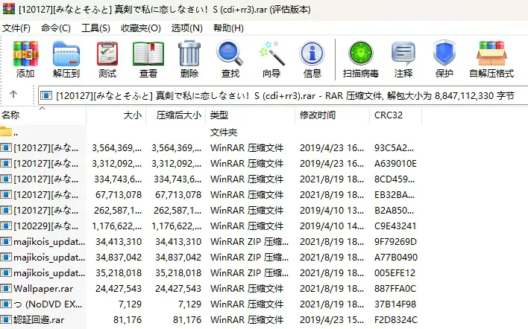Show 信息 (Info) via the toolbar icon
This screenshot has height=329, width=528.
click(312, 53)
